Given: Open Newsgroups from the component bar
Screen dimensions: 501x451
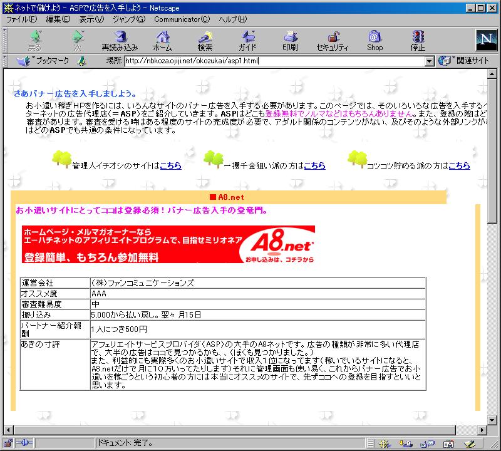Looking at the screenshot, I should pos(427,443).
